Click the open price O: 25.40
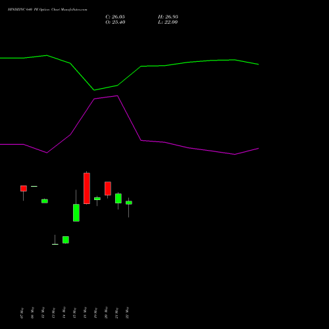 point(115,22)
